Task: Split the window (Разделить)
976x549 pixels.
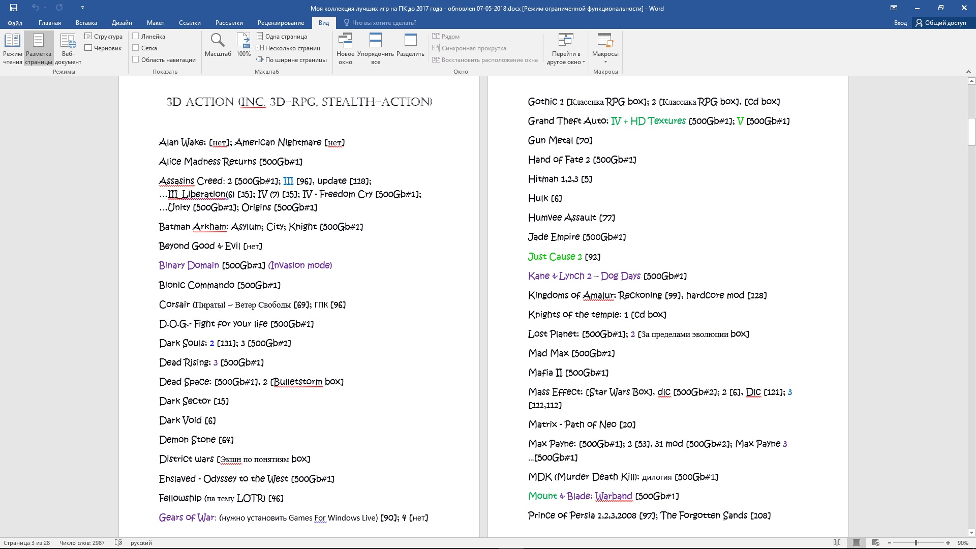Action: tap(410, 45)
